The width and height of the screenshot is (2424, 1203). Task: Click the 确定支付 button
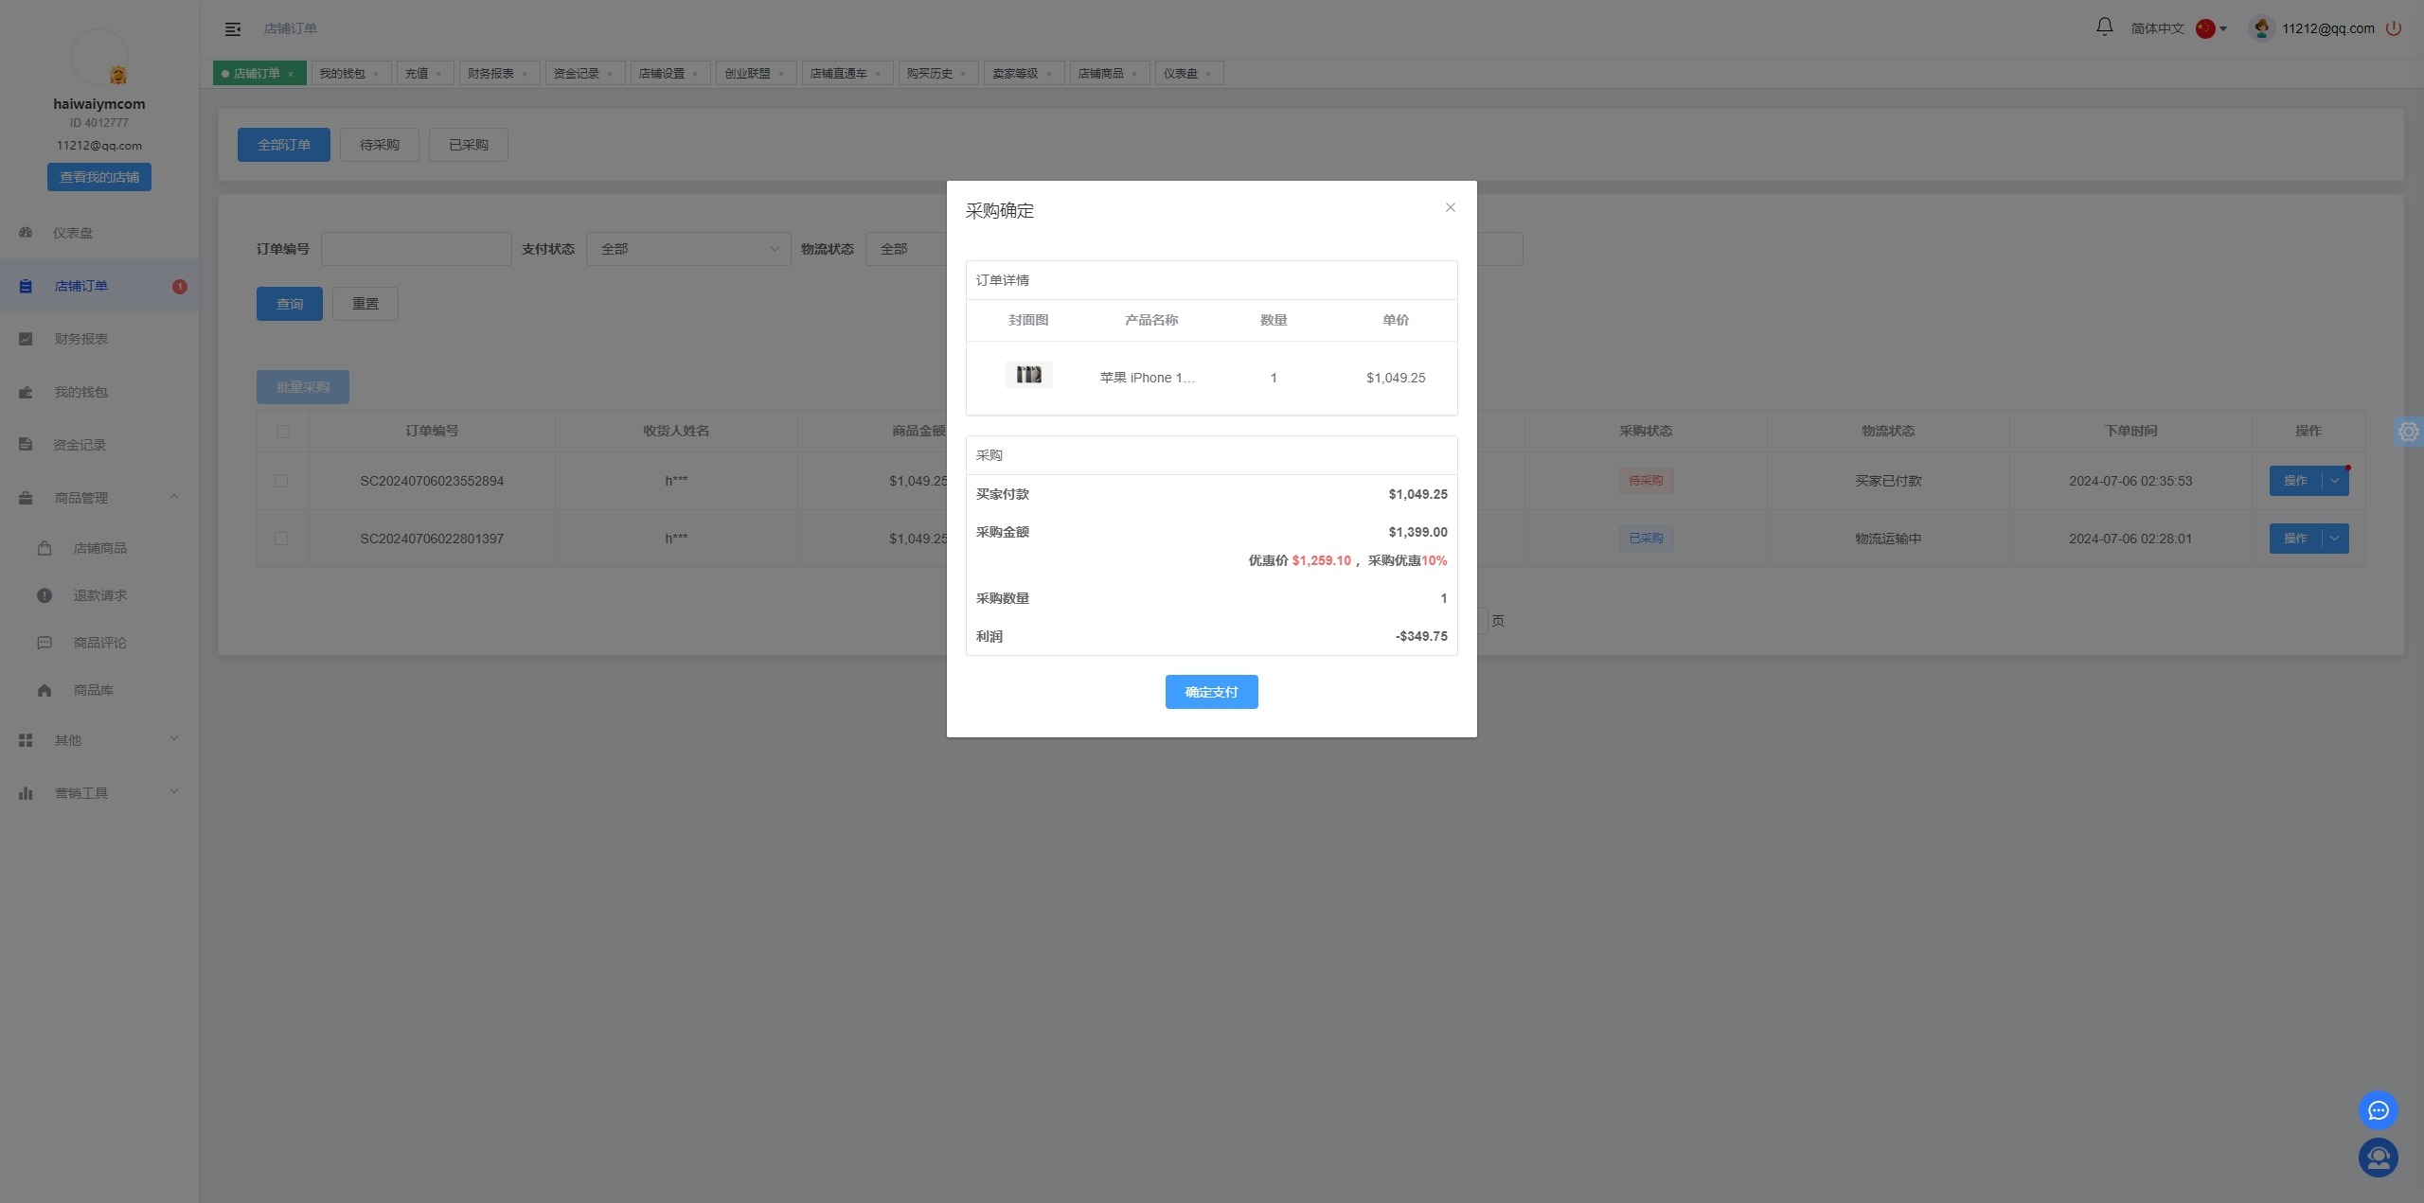tap(1211, 692)
